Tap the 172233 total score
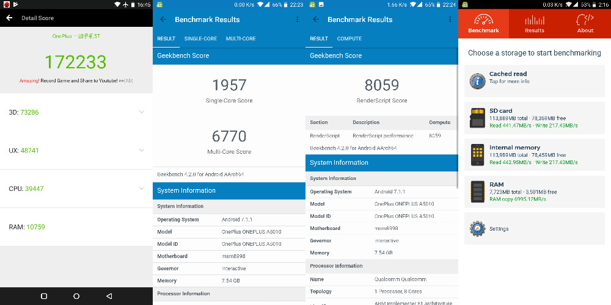 point(76,62)
